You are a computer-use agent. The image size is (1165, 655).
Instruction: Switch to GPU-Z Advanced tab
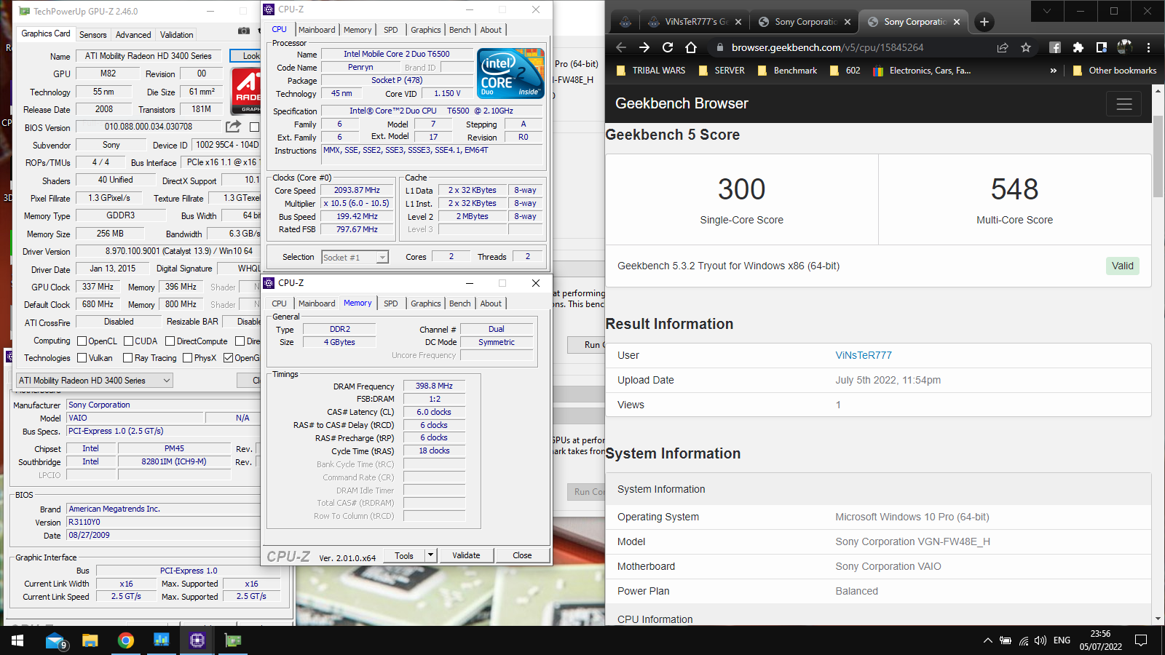tap(133, 35)
